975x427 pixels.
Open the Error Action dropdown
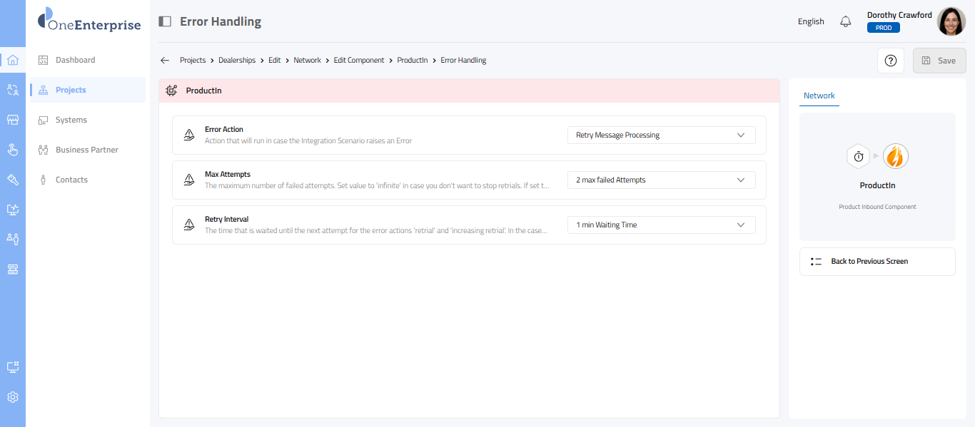click(661, 135)
